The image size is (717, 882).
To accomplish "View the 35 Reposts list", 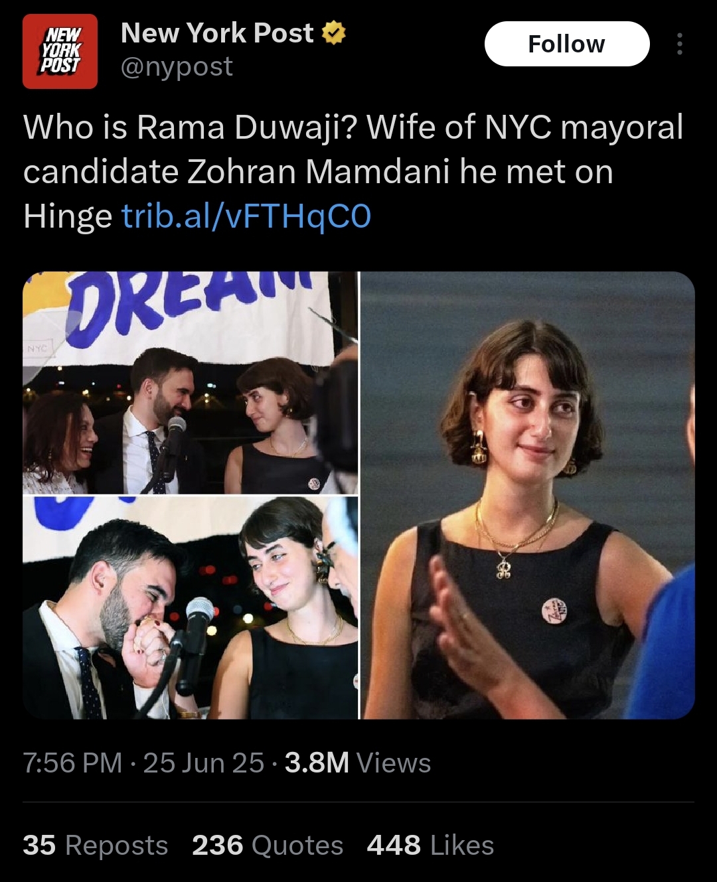I will [x=96, y=845].
